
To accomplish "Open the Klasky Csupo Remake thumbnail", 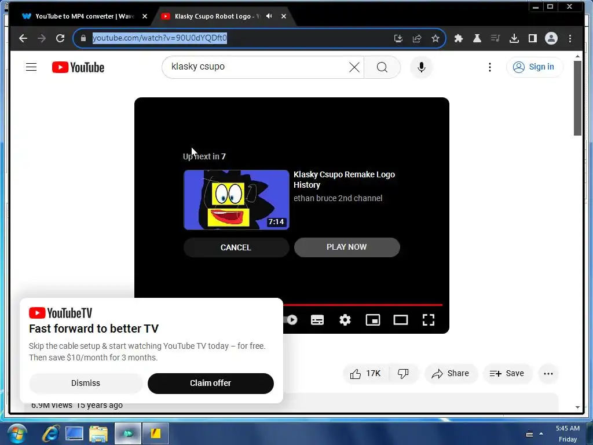I will click(x=236, y=200).
